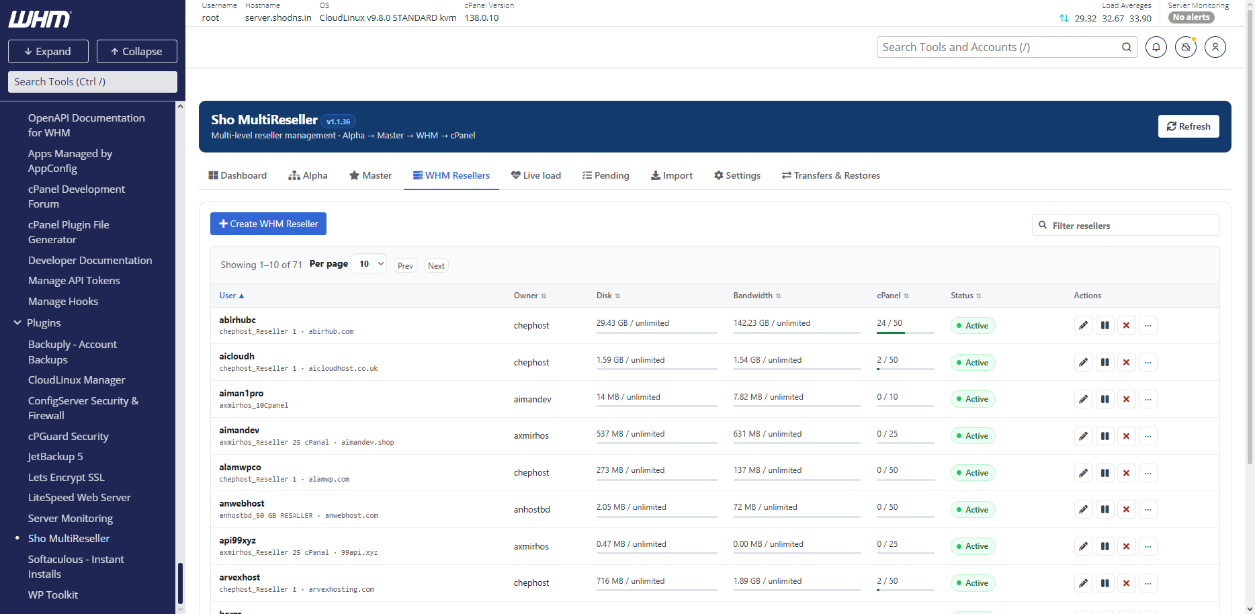
Task: Open the Import tab
Action: (672, 175)
